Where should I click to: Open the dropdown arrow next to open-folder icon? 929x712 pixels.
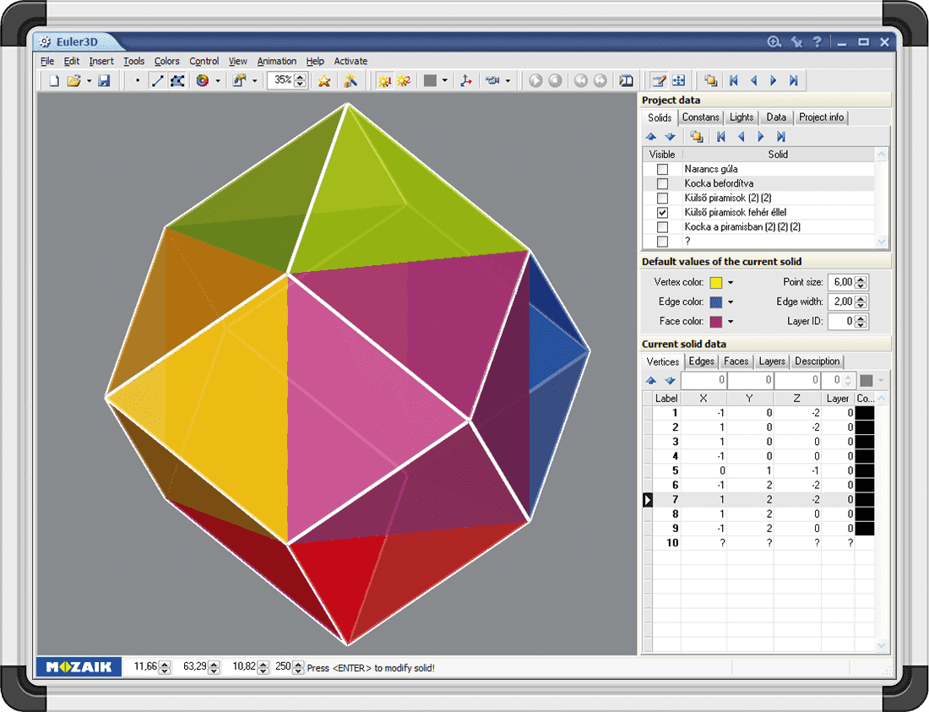tap(89, 81)
